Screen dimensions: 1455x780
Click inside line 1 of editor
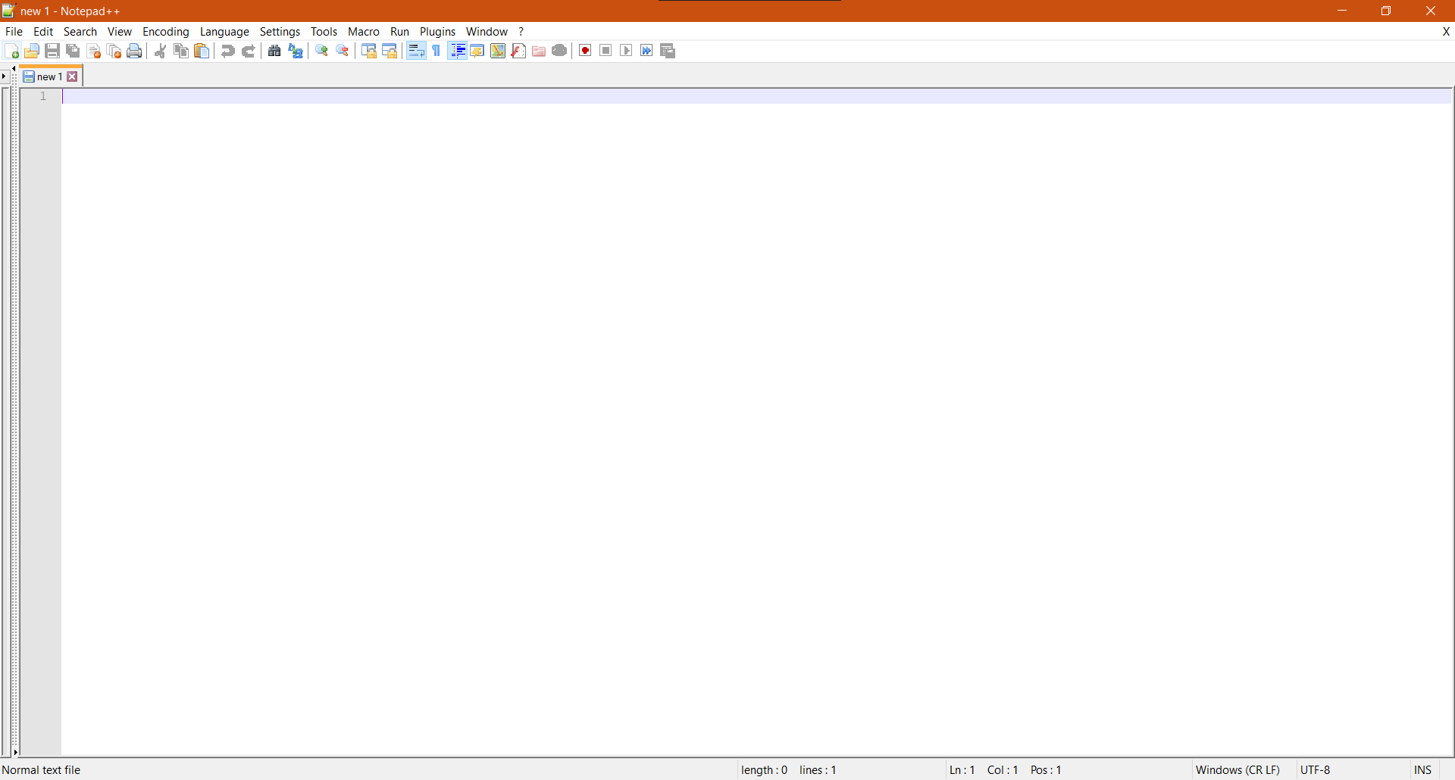pyautogui.click(x=756, y=96)
